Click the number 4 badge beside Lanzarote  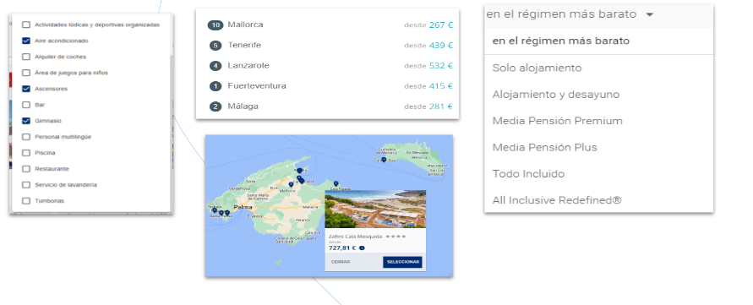216,66
